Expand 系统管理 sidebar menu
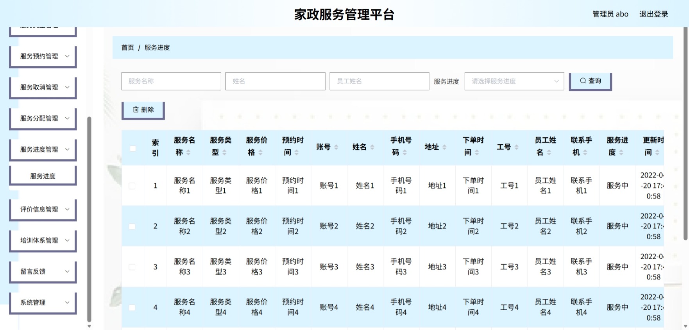The width and height of the screenshot is (689, 330). pyautogui.click(x=43, y=303)
